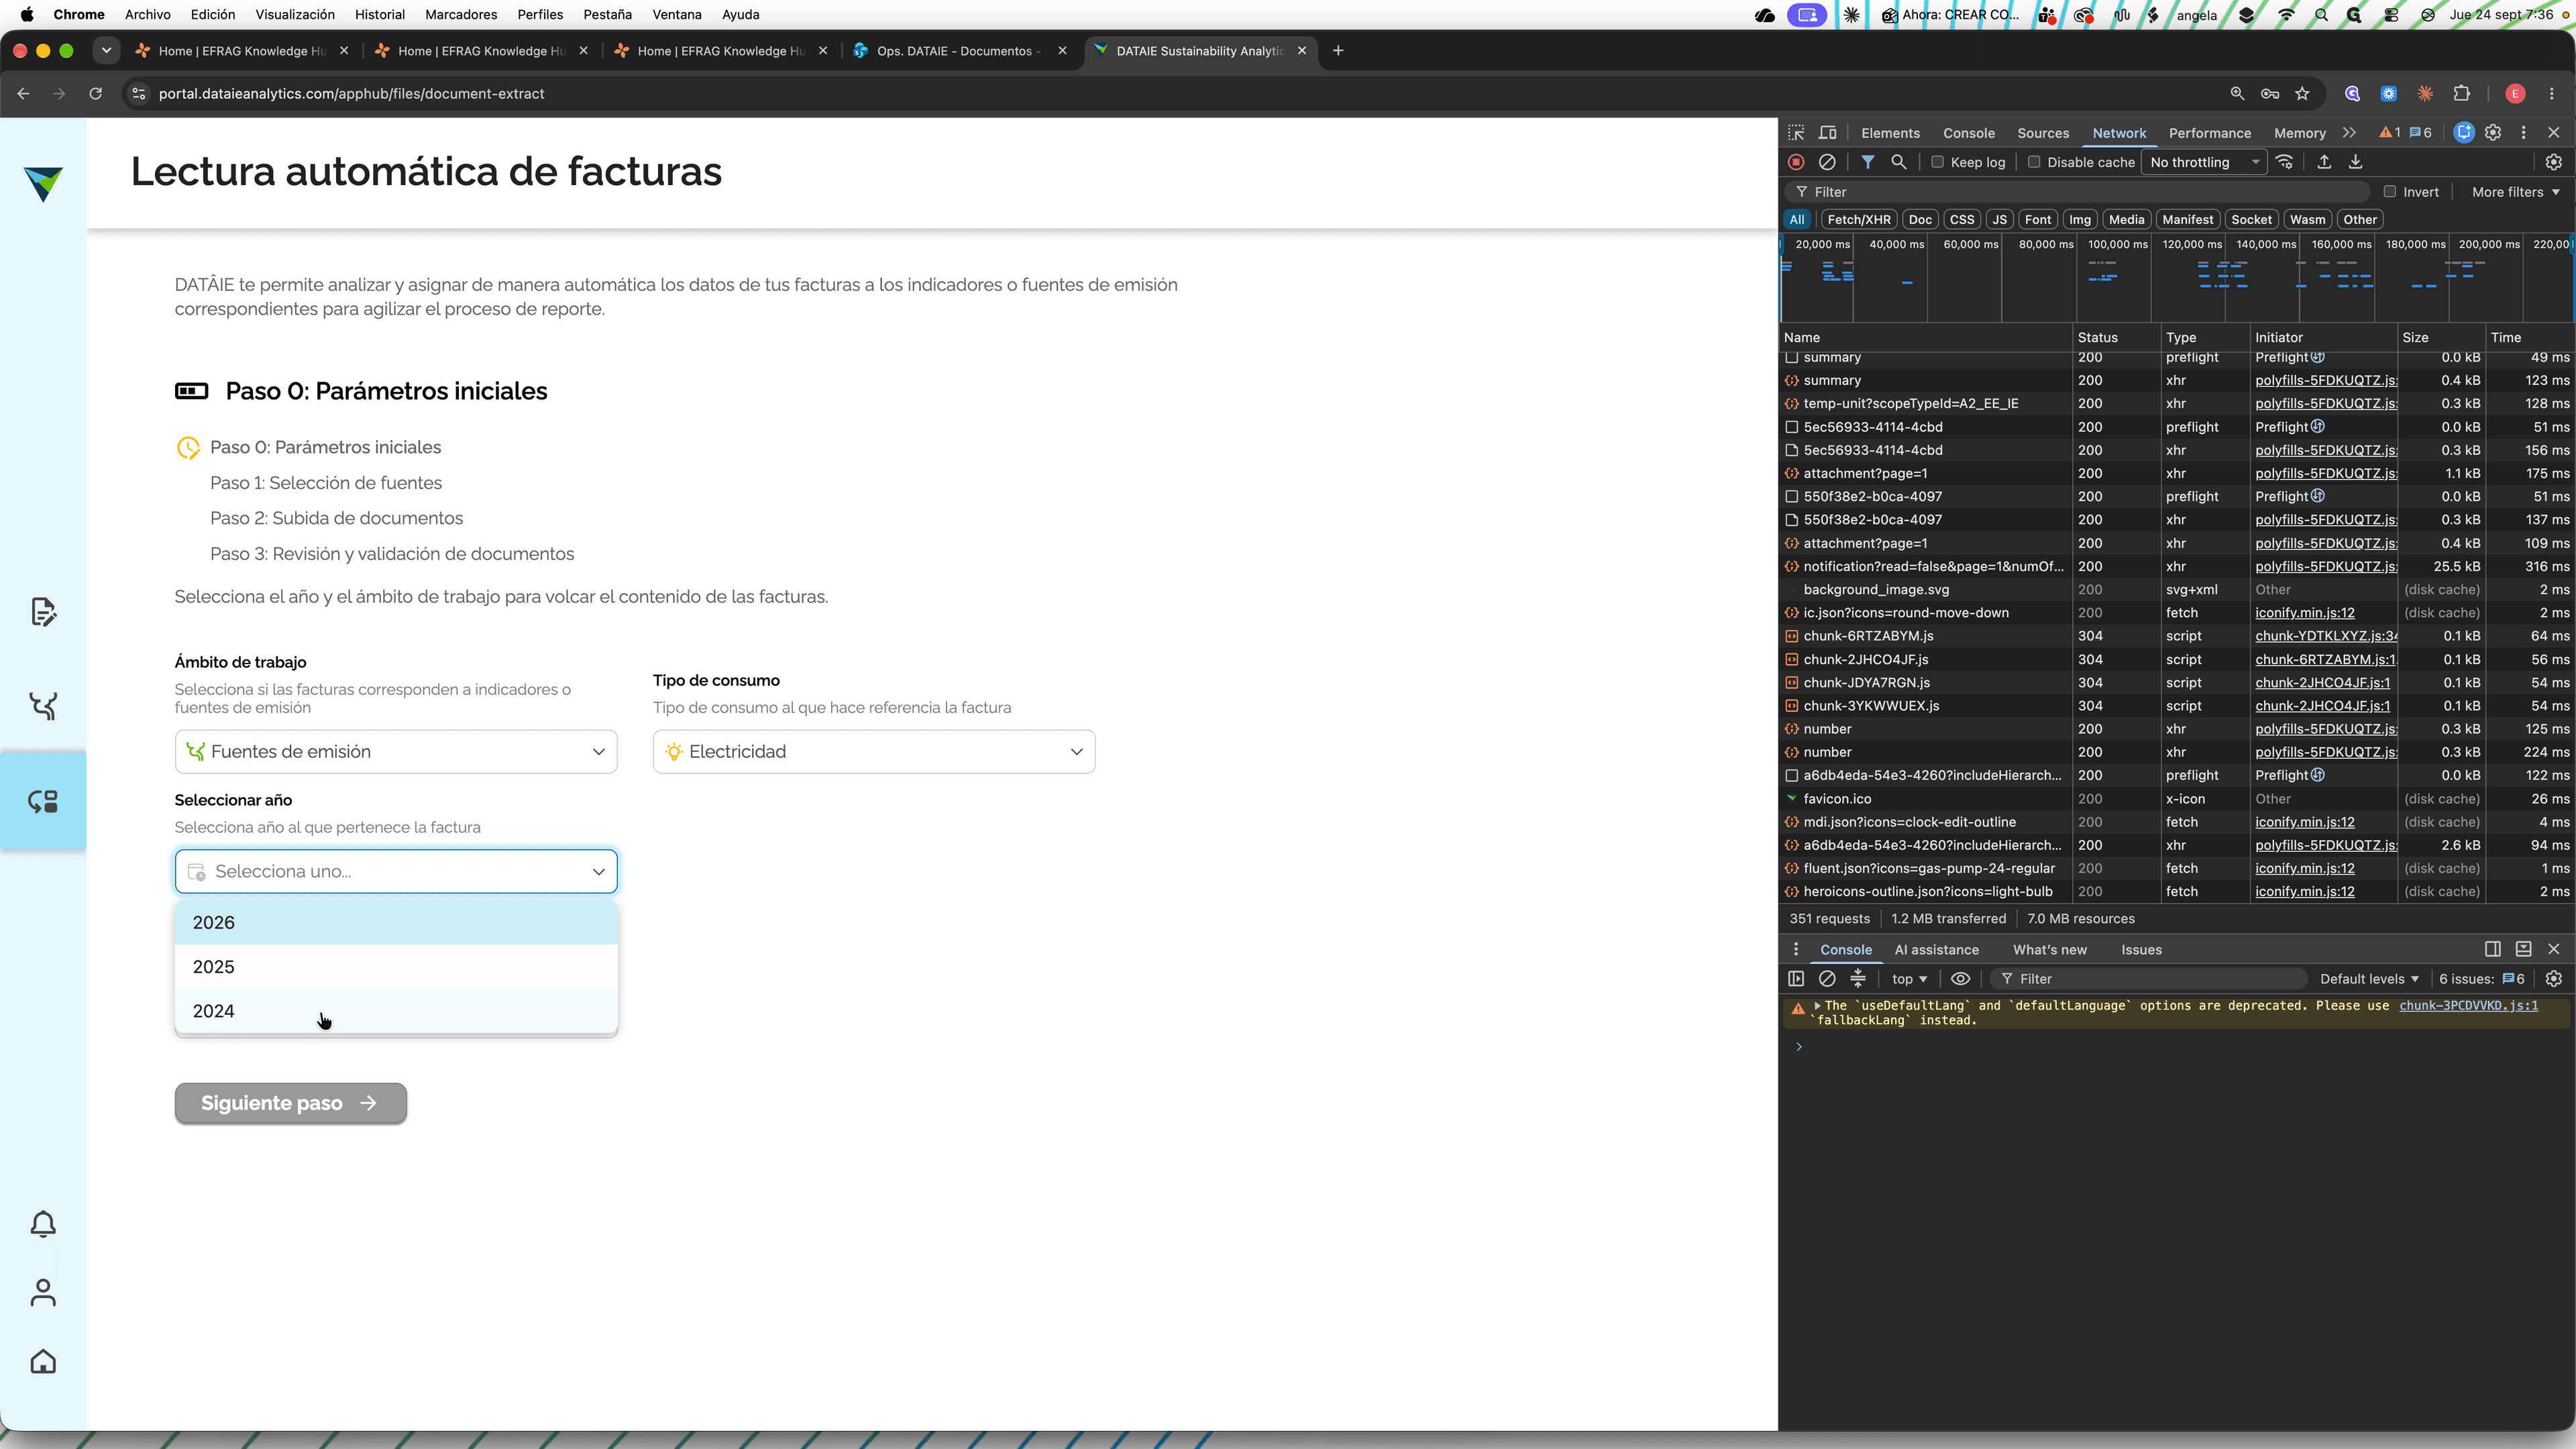Image resolution: width=2576 pixels, height=1449 pixels.
Task: Open the Tipo de consumo Electricidad dropdown
Action: point(873,751)
